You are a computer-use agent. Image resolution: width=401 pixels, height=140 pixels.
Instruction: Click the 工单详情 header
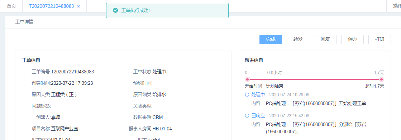[x=24, y=22]
